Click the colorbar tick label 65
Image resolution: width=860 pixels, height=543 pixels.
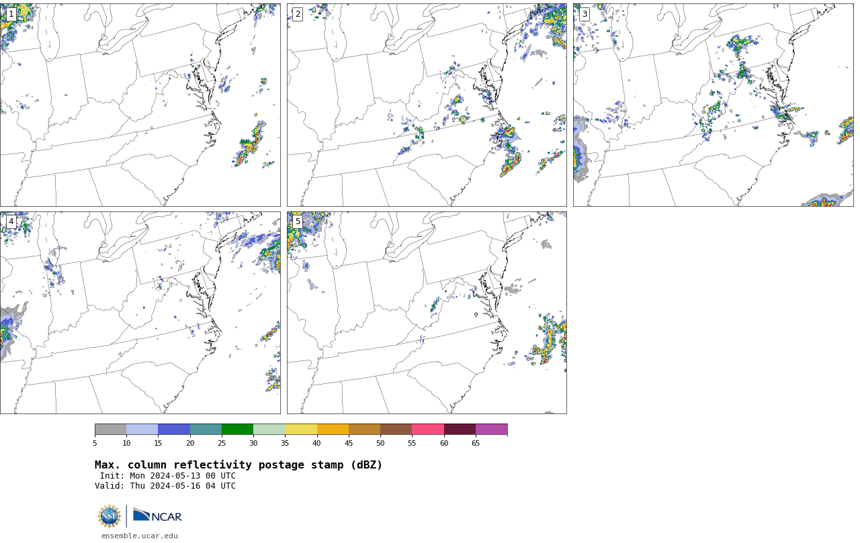click(476, 443)
